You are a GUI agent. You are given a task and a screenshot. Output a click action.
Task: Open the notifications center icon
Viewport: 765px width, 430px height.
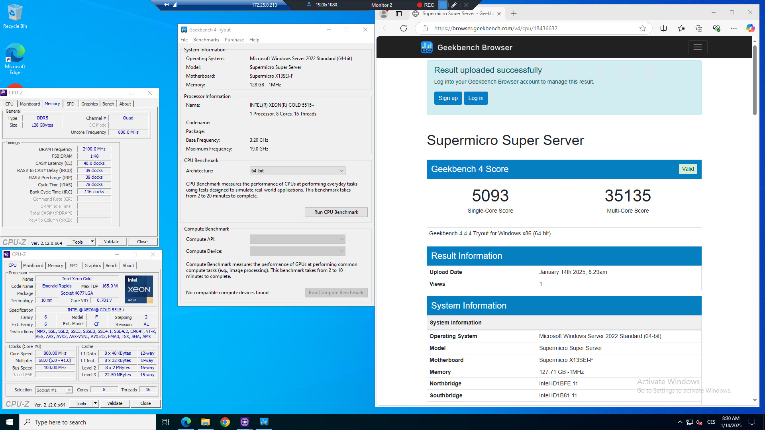point(752,422)
